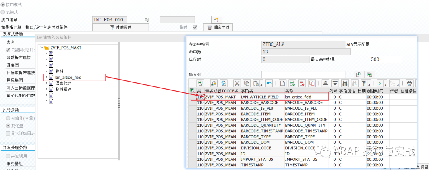The height and width of the screenshot is (170, 429).
Task: Click the Delete row red minus icon
Action: coord(302,83)
